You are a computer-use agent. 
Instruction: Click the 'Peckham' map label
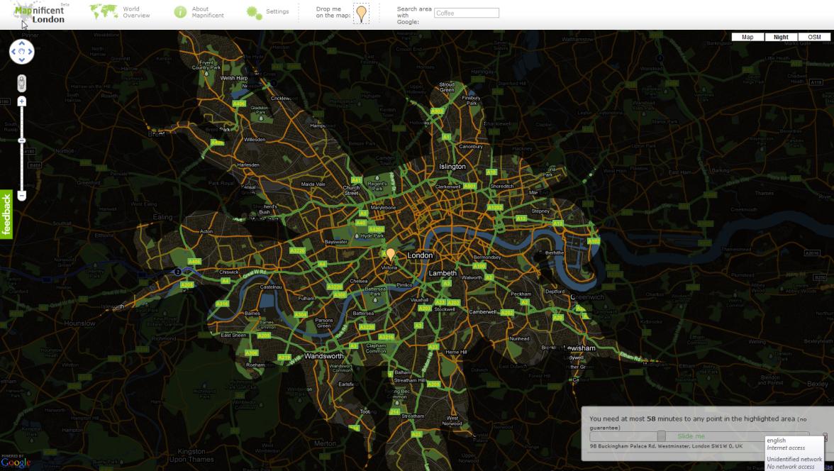pyautogui.click(x=521, y=294)
